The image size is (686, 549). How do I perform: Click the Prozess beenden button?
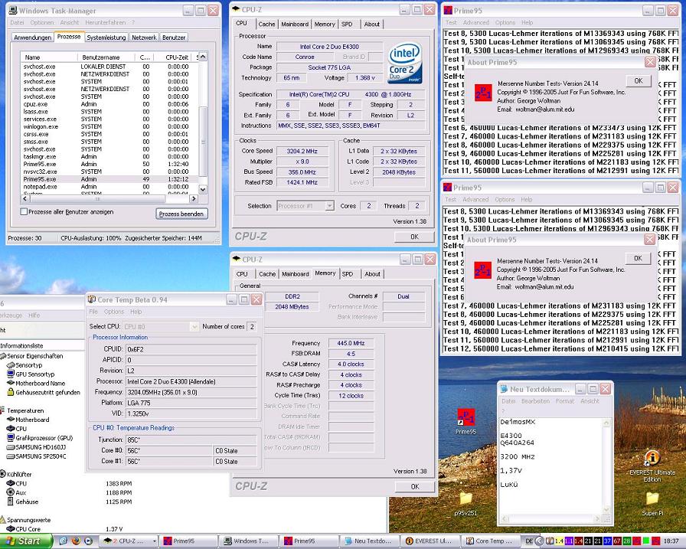pos(181,214)
